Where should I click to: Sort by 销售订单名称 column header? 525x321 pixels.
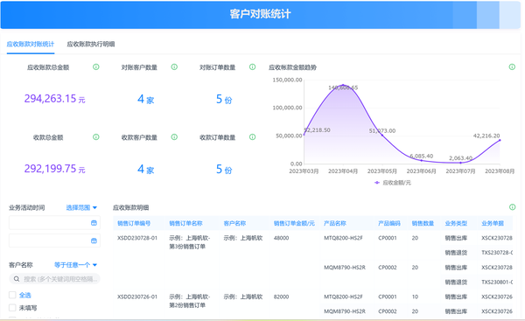185,223
